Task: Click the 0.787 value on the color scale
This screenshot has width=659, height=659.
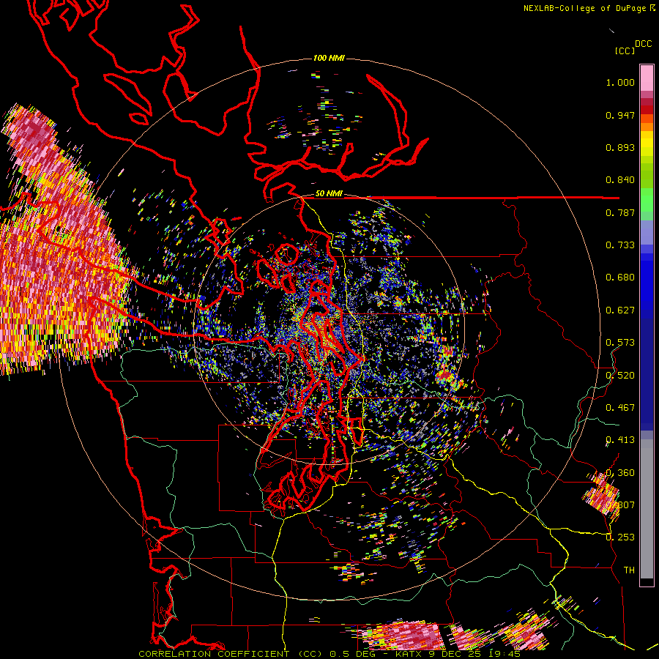Action: point(620,212)
